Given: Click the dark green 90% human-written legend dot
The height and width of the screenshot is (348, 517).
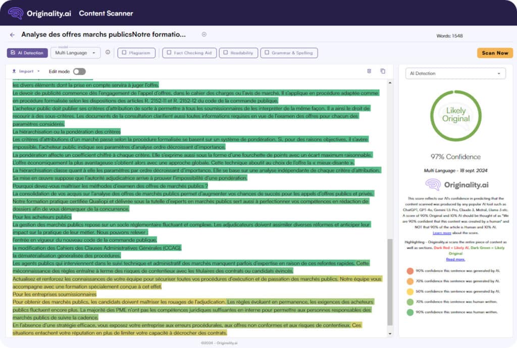Looking at the screenshot, I should (x=410, y=312).
